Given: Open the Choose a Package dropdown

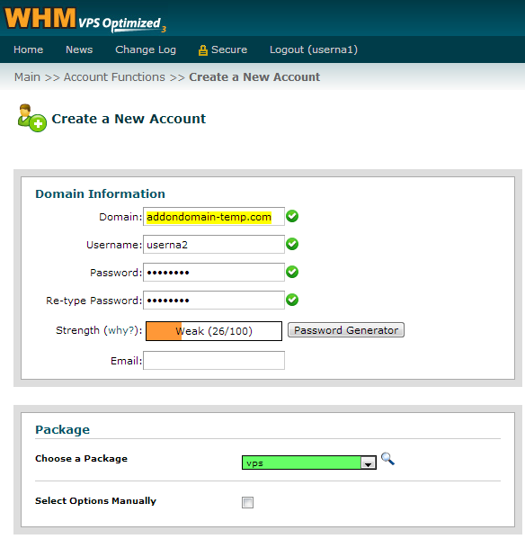Looking at the screenshot, I should (309, 463).
